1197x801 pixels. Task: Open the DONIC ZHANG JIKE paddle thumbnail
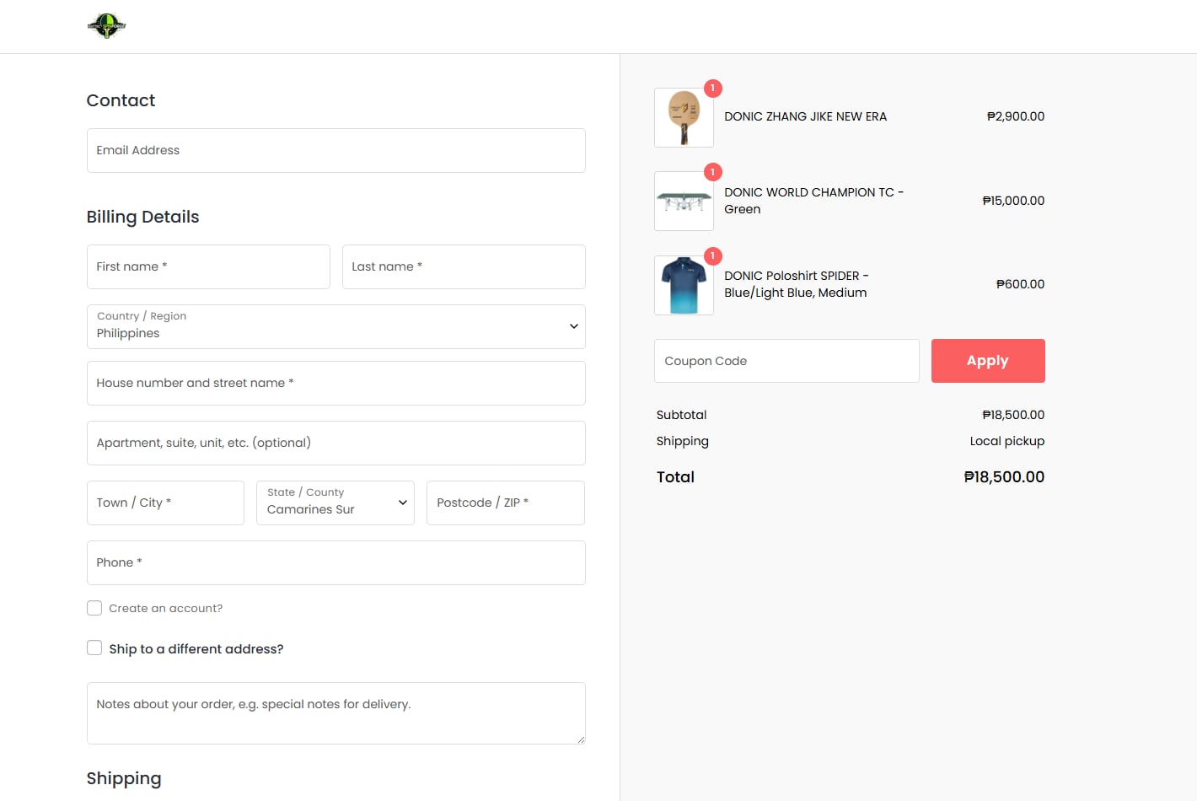tap(684, 117)
